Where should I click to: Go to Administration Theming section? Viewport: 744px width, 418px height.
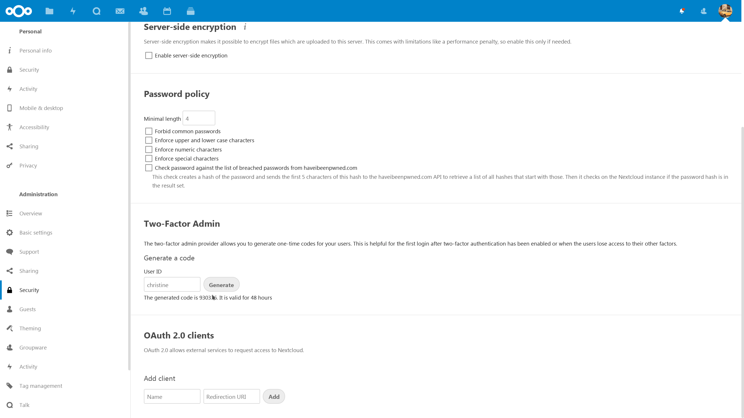point(30,328)
